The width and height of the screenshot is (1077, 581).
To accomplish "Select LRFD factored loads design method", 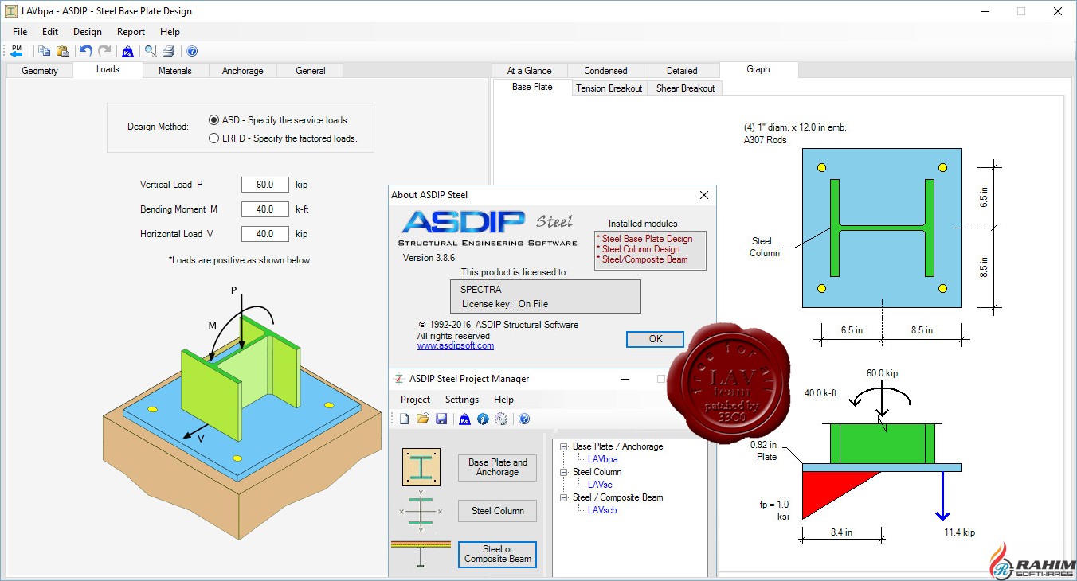I will coord(213,138).
